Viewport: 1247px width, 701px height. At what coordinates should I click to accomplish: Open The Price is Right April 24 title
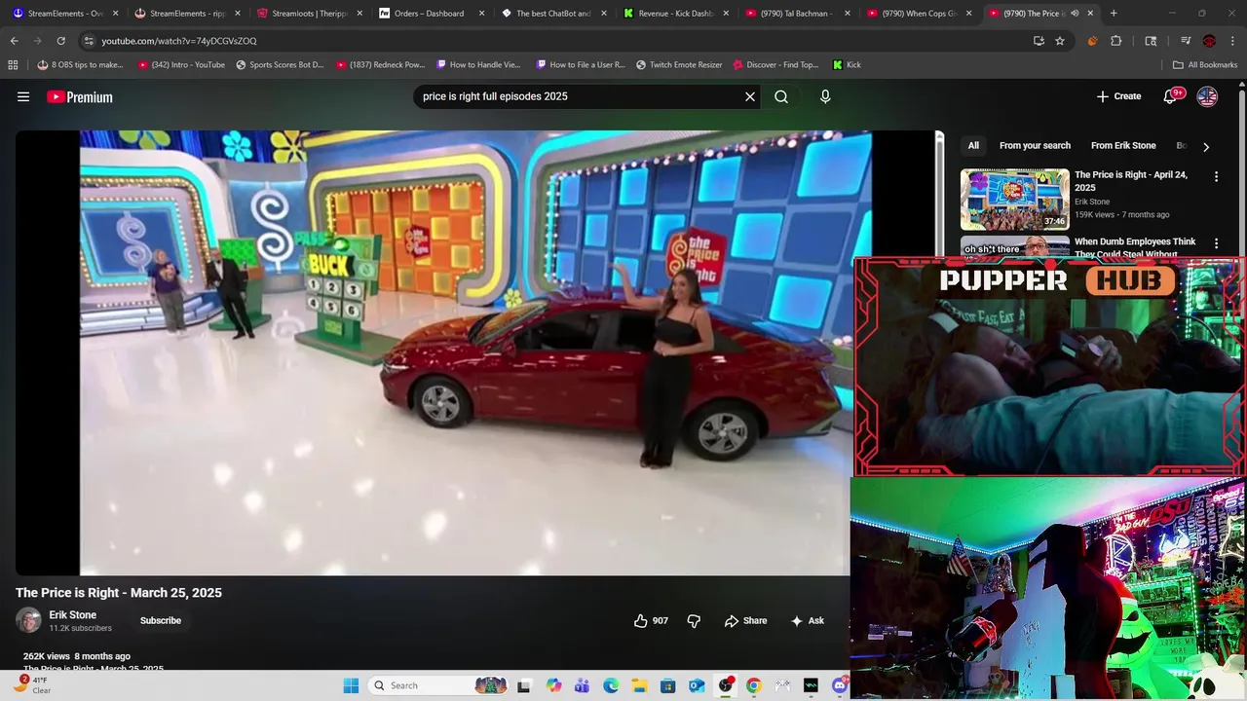point(1131,181)
